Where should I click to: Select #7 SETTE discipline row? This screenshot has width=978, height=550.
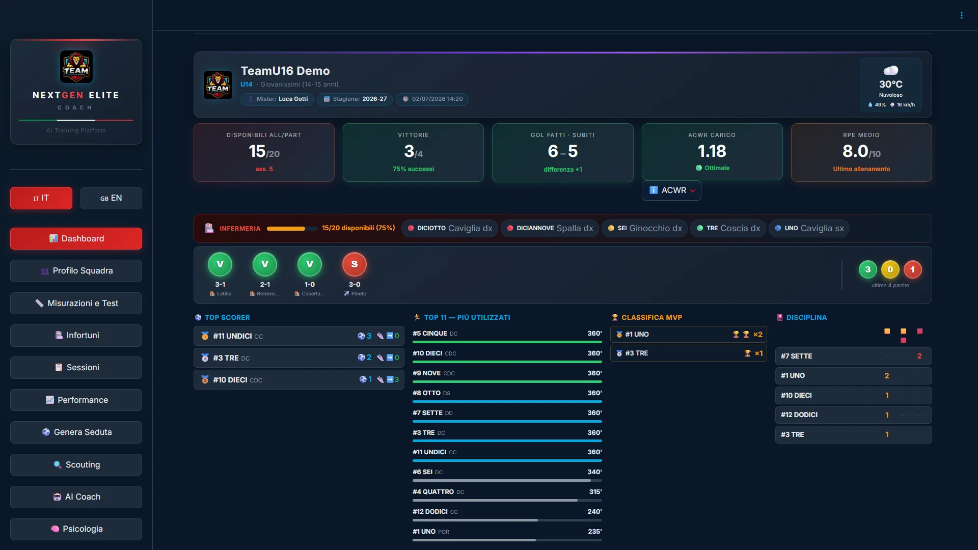click(x=853, y=356)
